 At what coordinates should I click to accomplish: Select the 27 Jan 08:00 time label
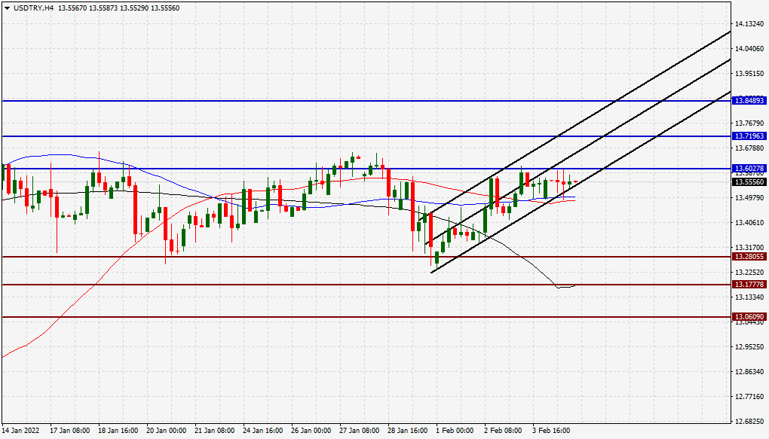pyautogui.click(x=360, y=431)
